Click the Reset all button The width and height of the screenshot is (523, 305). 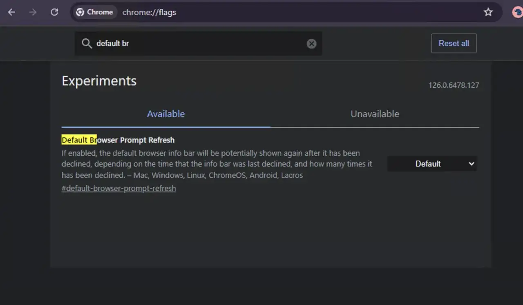click(x=454, y=43)
